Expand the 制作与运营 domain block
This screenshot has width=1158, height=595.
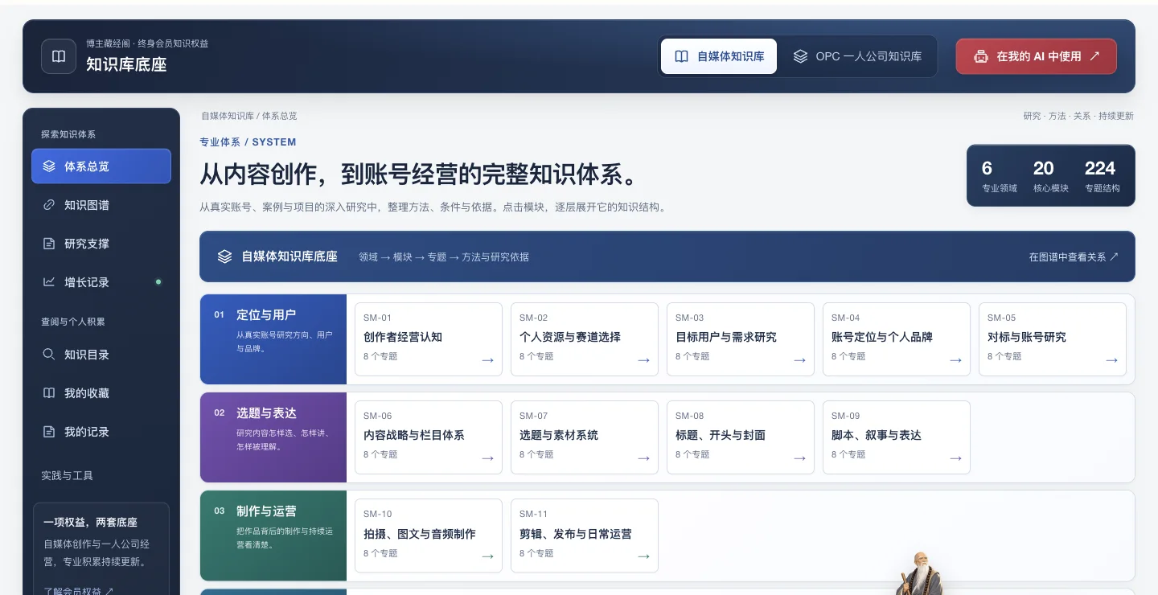coord(273,535)
